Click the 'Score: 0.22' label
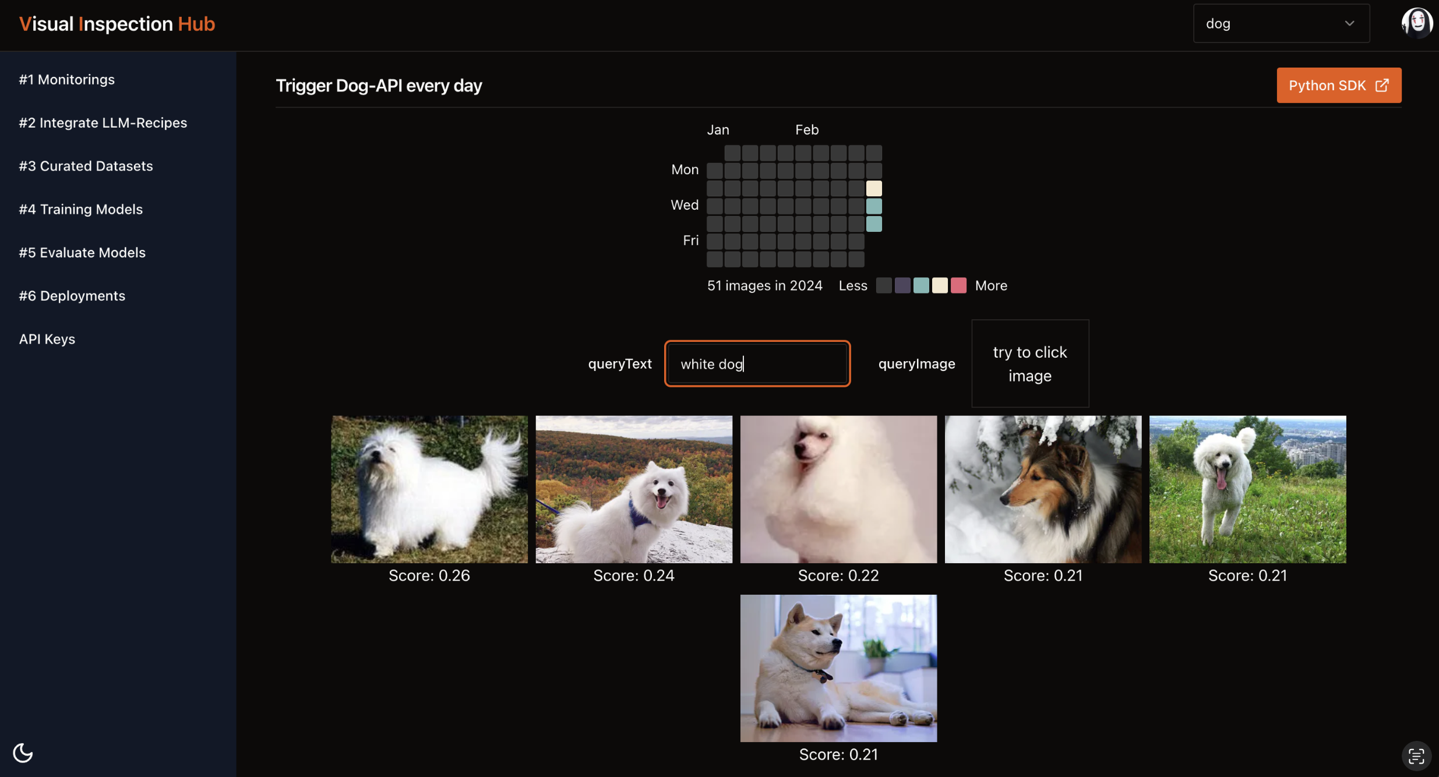 click(838, 575)
